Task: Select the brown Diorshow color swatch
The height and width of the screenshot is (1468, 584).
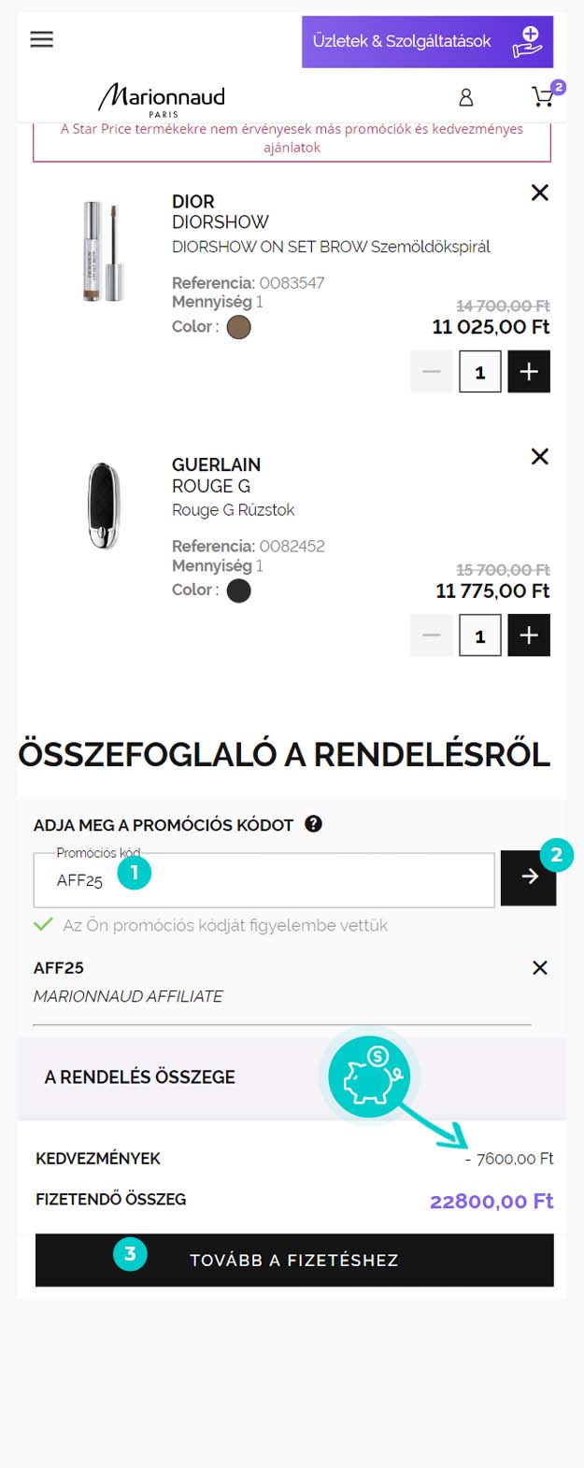Action: click(x=239, y=327)
